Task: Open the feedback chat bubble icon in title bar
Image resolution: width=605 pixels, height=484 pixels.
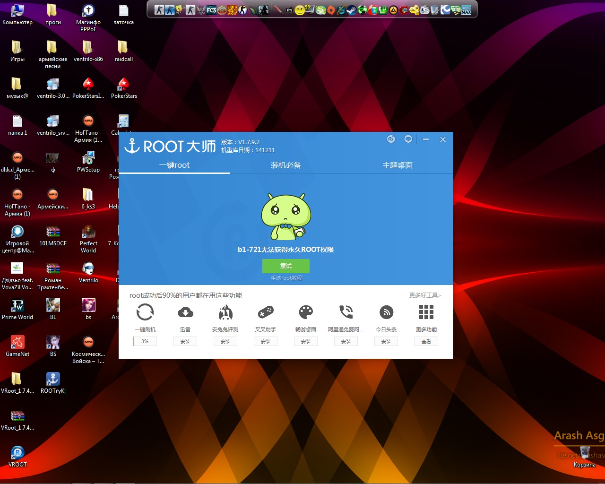Action: (x=408, y=139)
